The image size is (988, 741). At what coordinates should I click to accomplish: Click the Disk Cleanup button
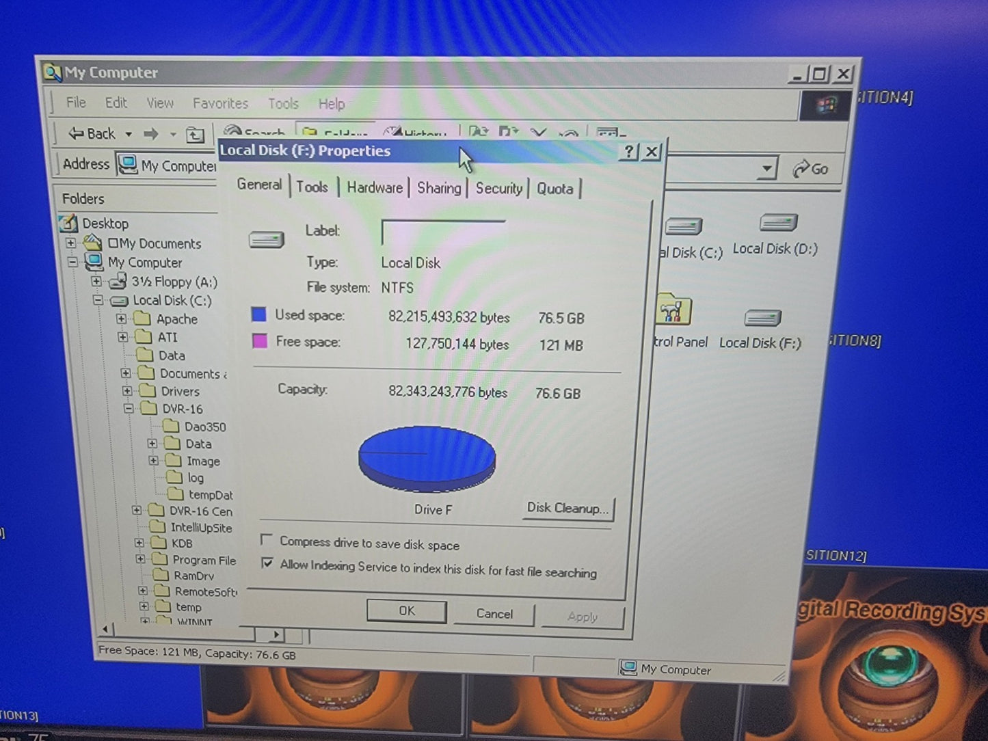(567, 508)
